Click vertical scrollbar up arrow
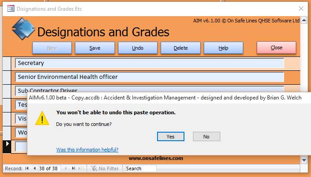311x177 pixels. click(x=304, y=20)
